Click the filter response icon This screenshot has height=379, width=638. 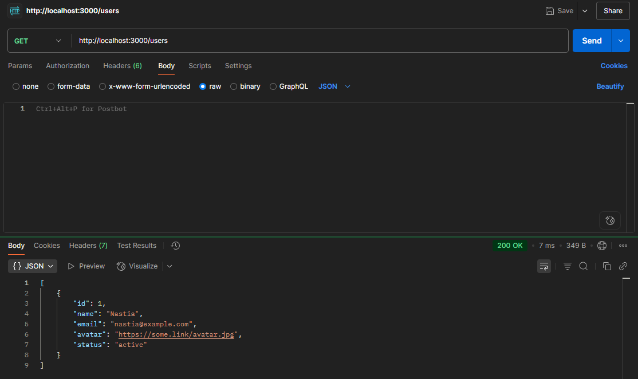(567, 266)
